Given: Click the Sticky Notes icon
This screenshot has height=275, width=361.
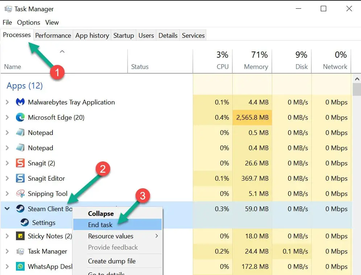Looking at the screenshot, I should tap(20, 236).
